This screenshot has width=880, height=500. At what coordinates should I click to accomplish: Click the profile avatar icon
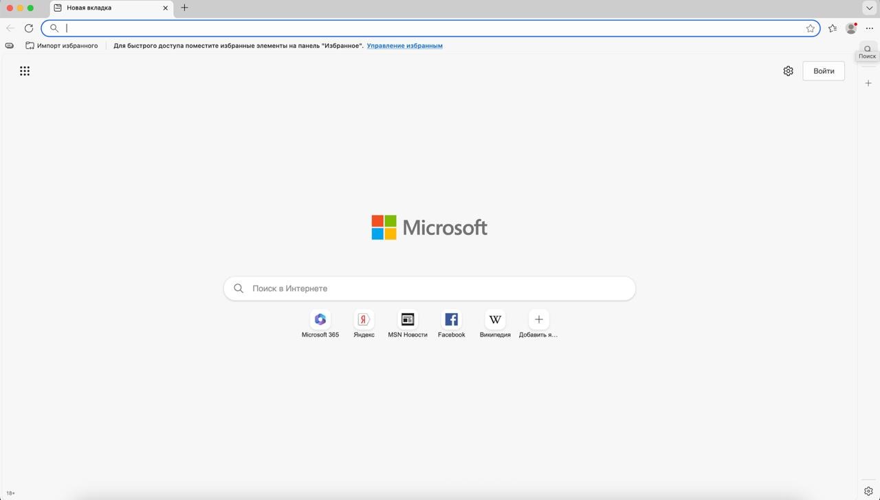851,28
